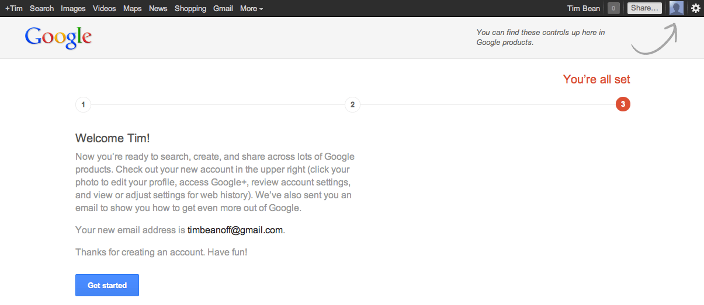Image resolution: width=704 pixels, height=305 pixels.
Task: Open the notifications counter box
Action: pos(613,8)
